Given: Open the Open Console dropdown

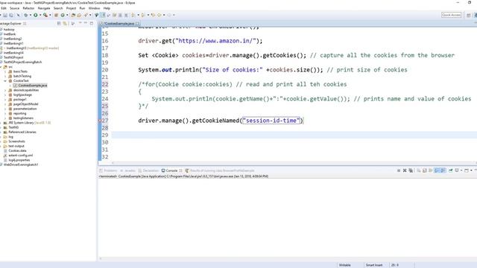Looking at the screenshot, I should 471,170.
